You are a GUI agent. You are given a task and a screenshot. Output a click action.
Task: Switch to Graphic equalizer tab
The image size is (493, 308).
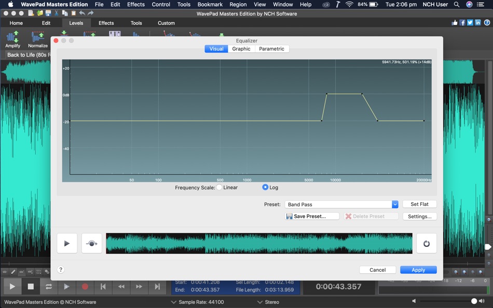tap(241, 49)
